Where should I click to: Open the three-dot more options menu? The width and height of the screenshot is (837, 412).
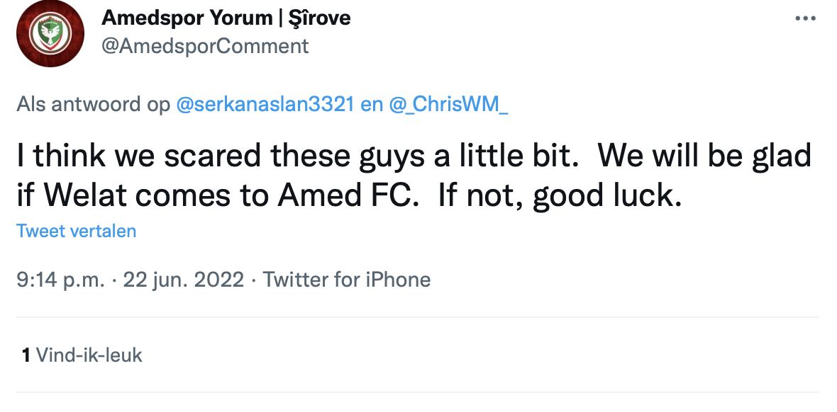804,18
